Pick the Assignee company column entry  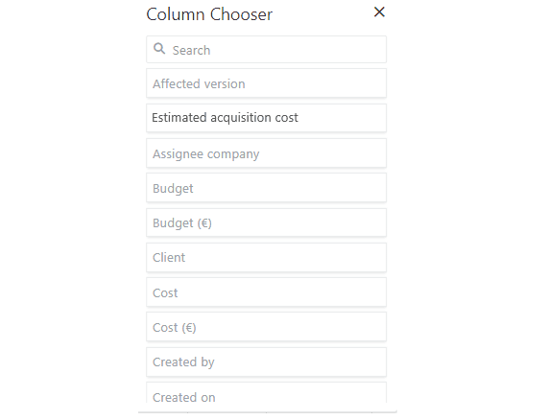tap(266, 153)
